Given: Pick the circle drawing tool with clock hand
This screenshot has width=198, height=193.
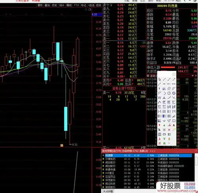Looking at the screenshot, I should click(x=169, y=93).
